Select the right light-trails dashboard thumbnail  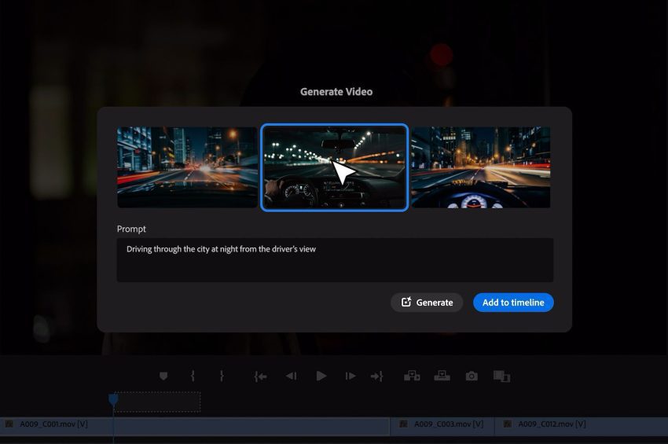coord(480,167)
